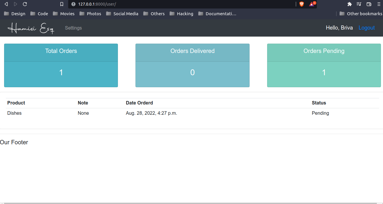Open the Hacking bookmarks folder

click(181, 13)
